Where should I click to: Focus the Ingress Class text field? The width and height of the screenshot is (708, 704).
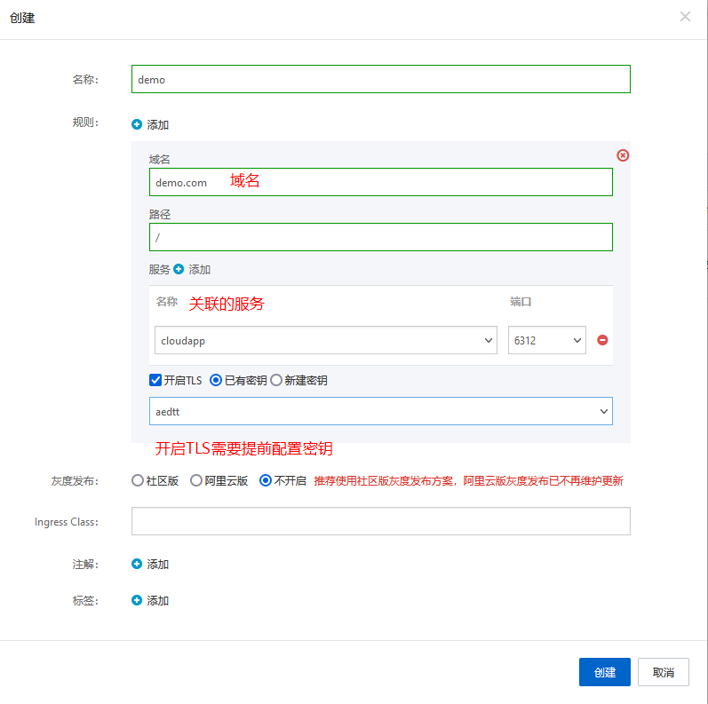(380, 521)
